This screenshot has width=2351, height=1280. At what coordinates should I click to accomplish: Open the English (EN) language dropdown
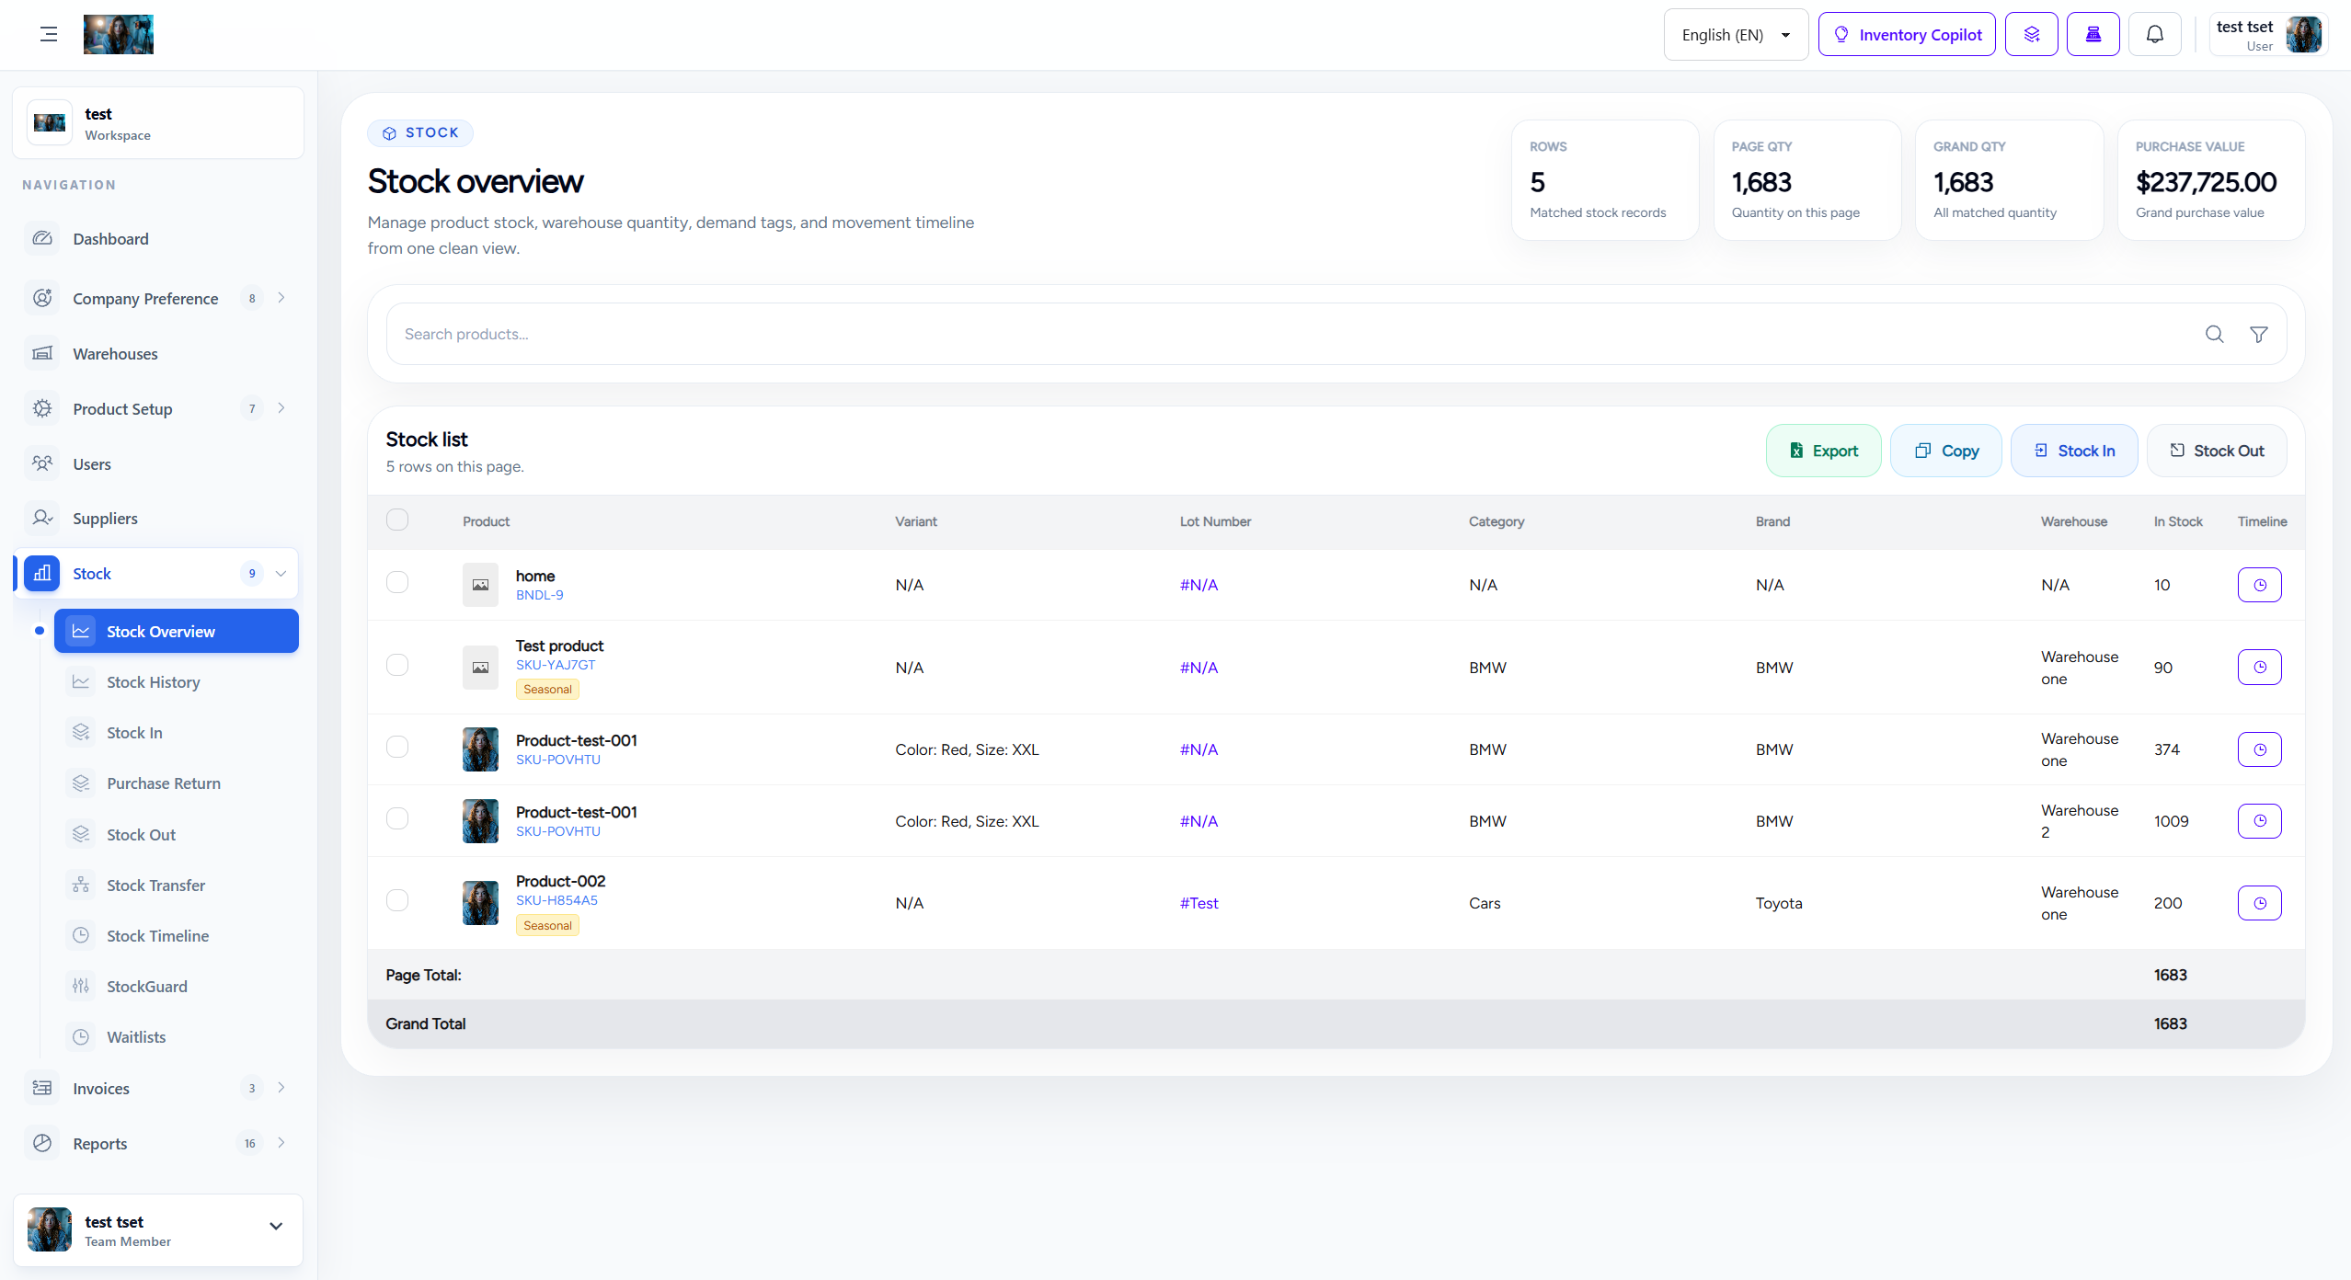1736,35
